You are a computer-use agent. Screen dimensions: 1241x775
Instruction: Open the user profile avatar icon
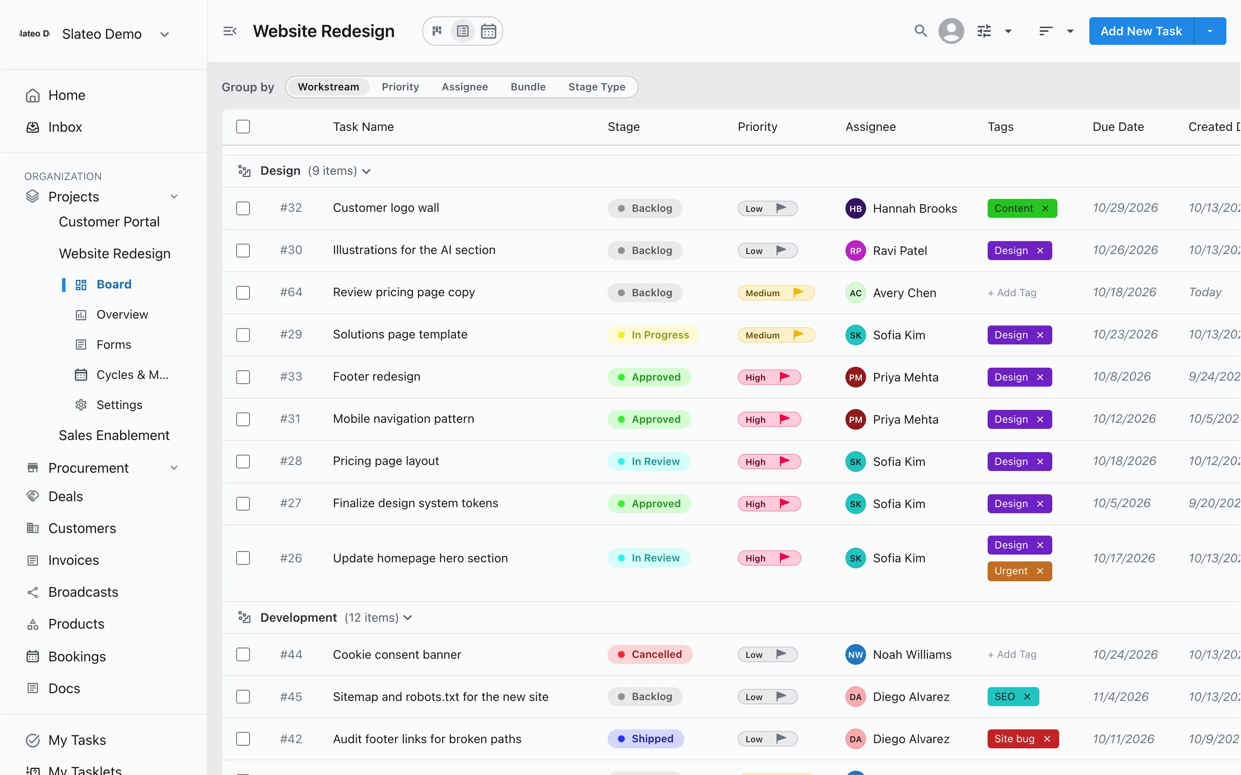pyautogui.click(x=951, y=31)
